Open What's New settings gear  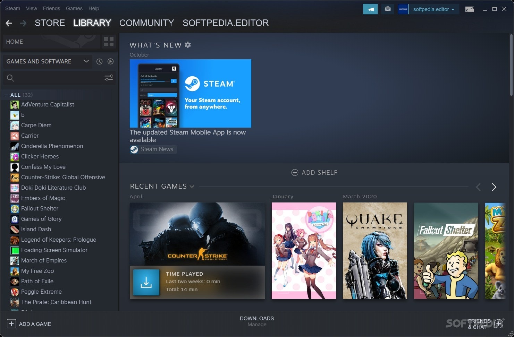pos(188,45)
